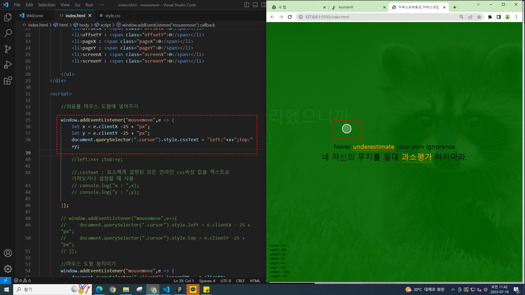Click the Accounts icon in activity bar
The image size is (525, 295).
(8, 253)
